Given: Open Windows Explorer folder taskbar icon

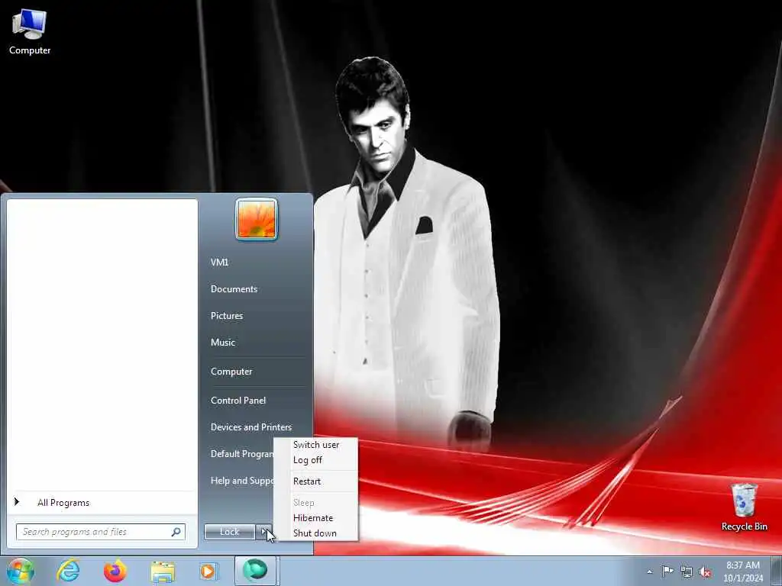Looking at the screenshot, I should pyautogui.click(x=163, y=572).
